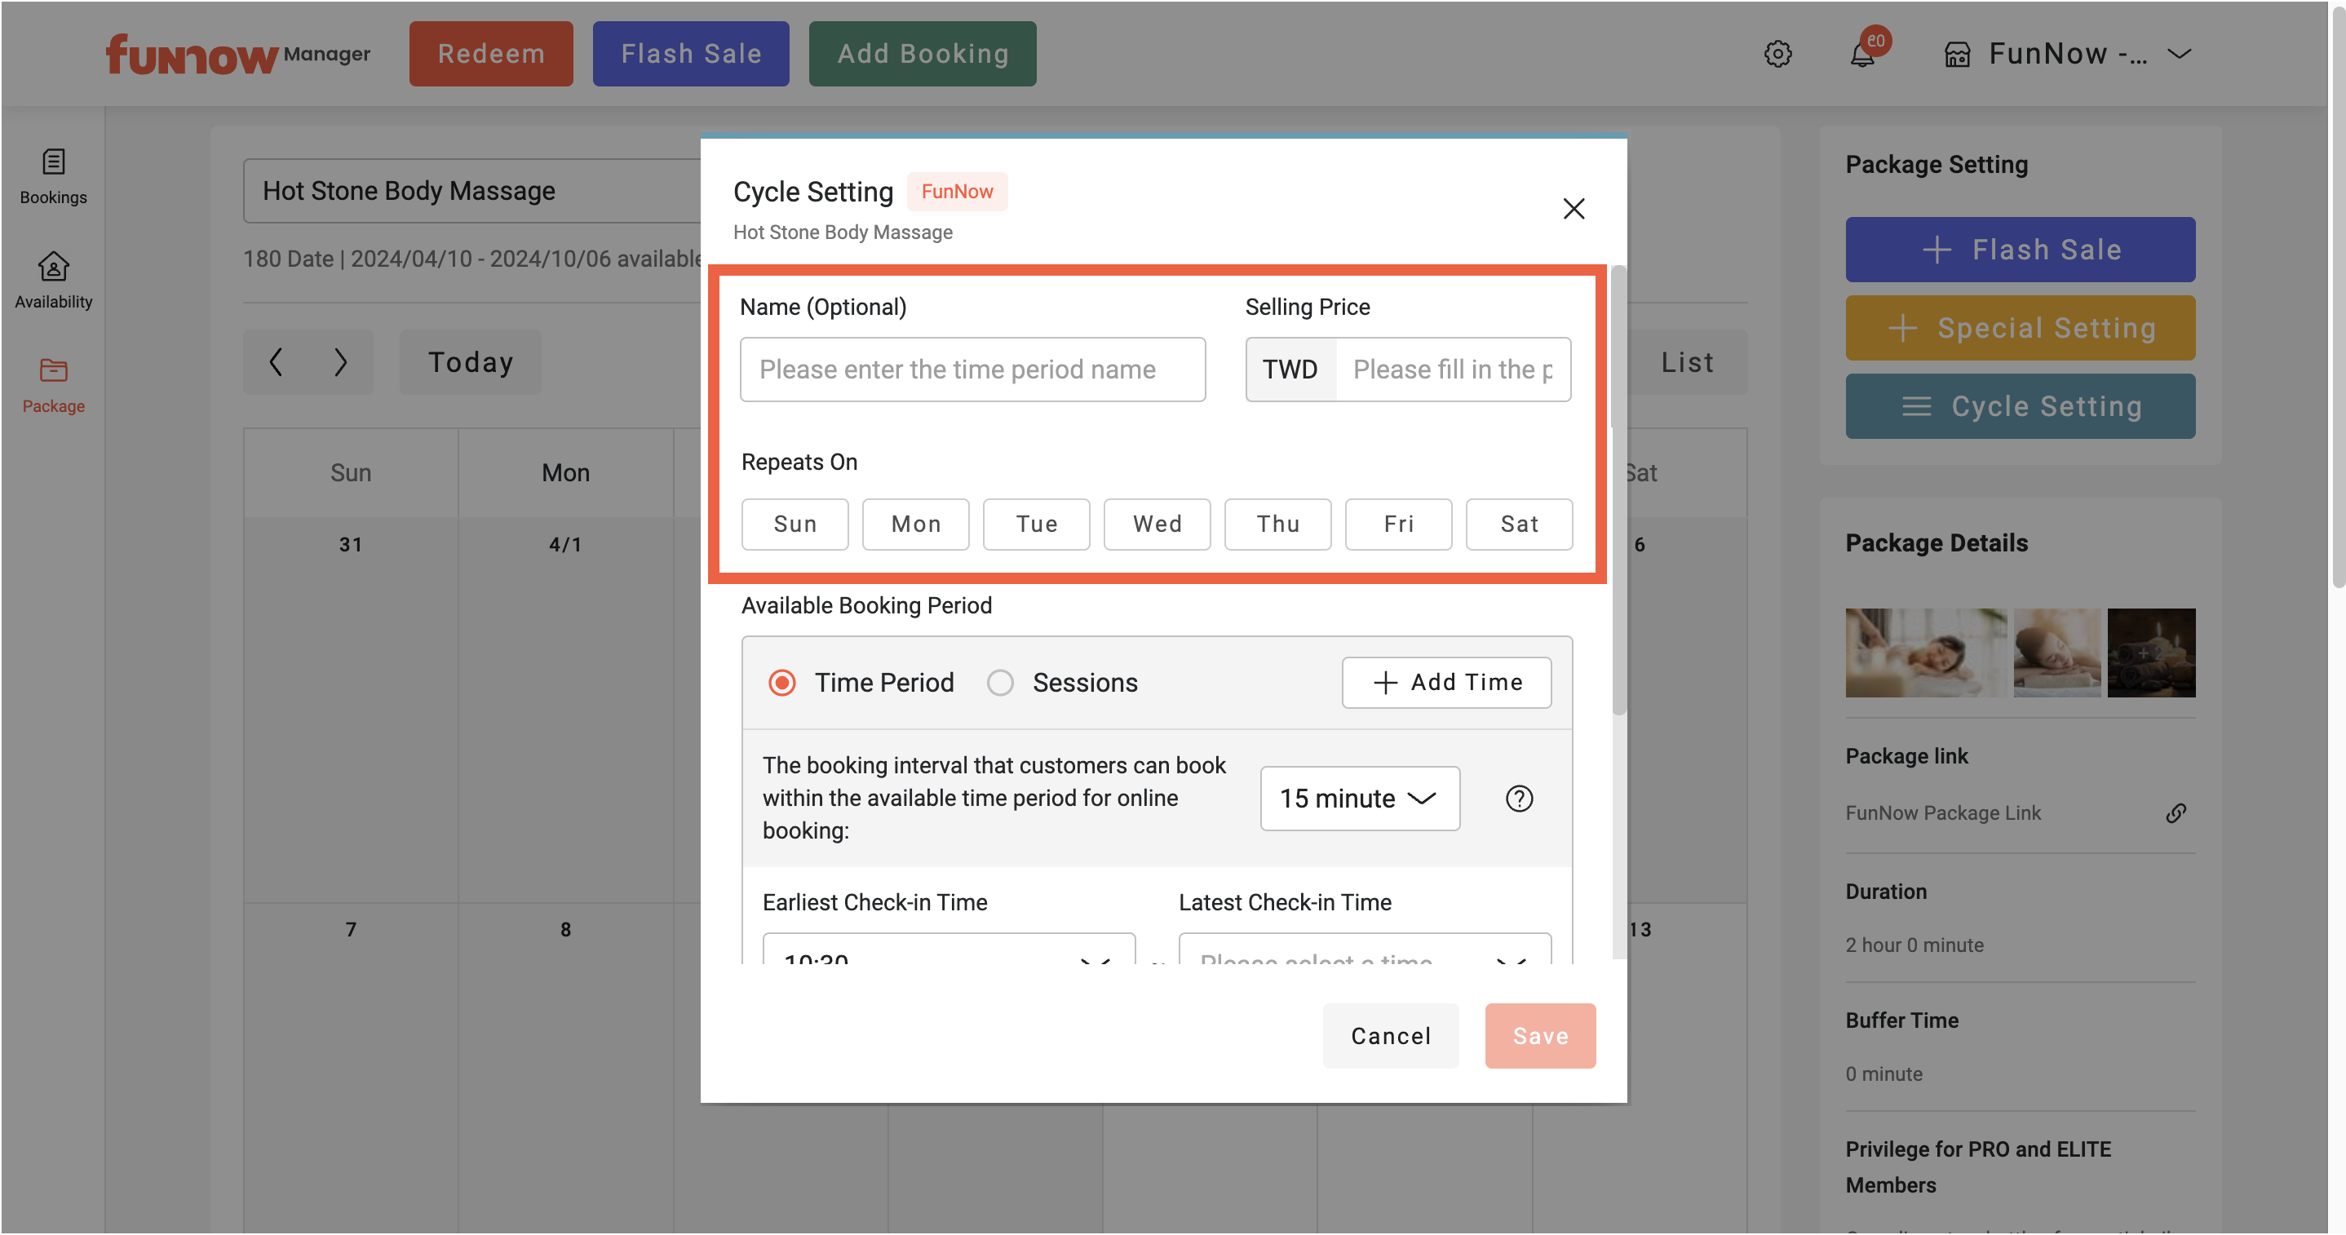Toggle Sun in Repeats On
Screen dimensions: 2346x1235
click(795, 524)
